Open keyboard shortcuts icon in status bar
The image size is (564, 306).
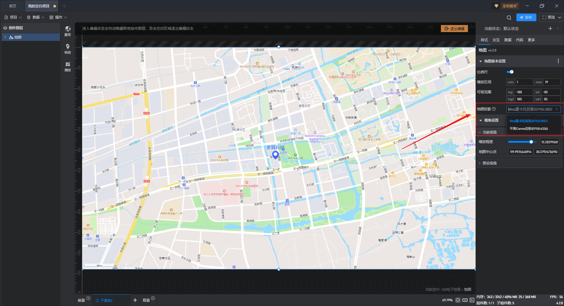click(465, 300)
